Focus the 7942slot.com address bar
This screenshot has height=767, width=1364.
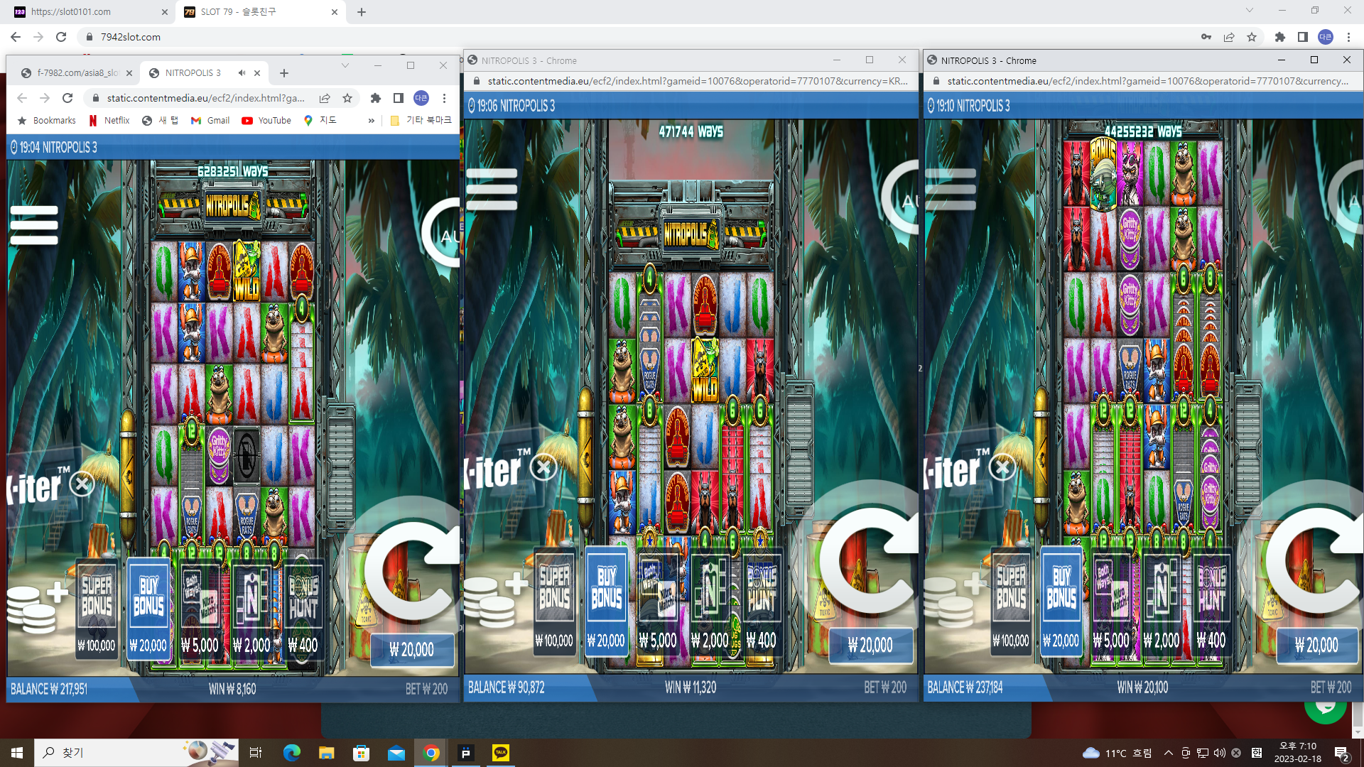(639, 37)
